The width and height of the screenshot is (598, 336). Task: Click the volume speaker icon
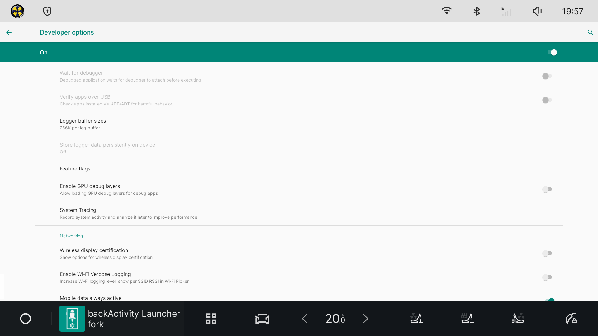tap(537, 12)
